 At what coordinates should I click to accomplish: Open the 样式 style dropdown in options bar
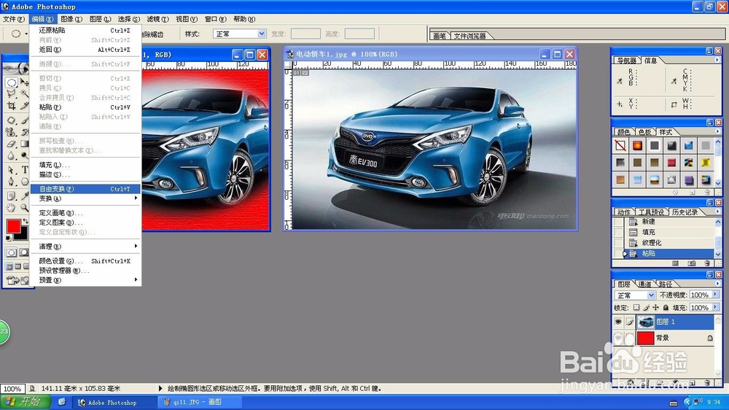[x=261, y=34]
